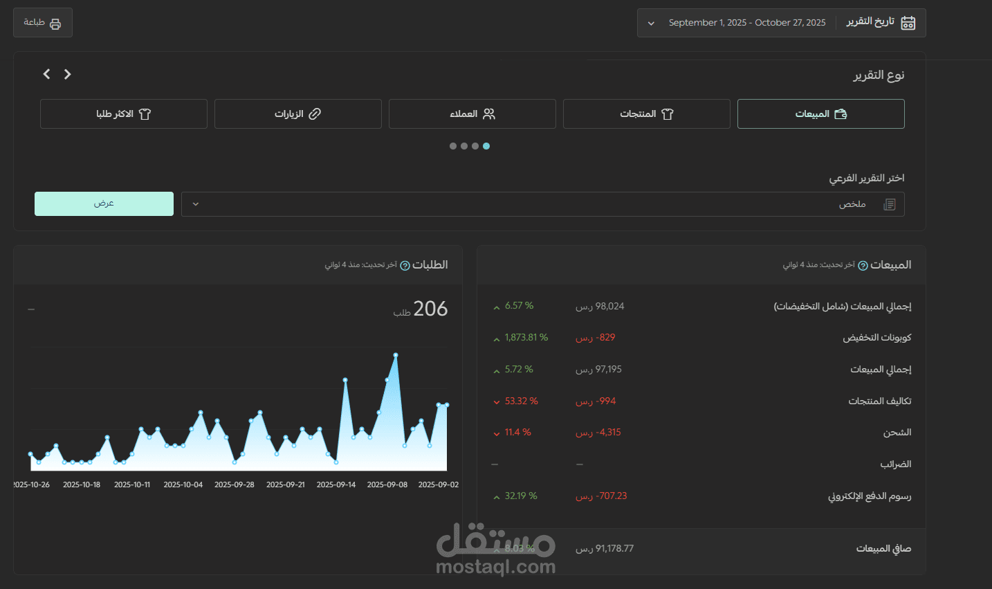
Task: Click the shirt icon in المنتجات tab
Action: pos(668,114)
